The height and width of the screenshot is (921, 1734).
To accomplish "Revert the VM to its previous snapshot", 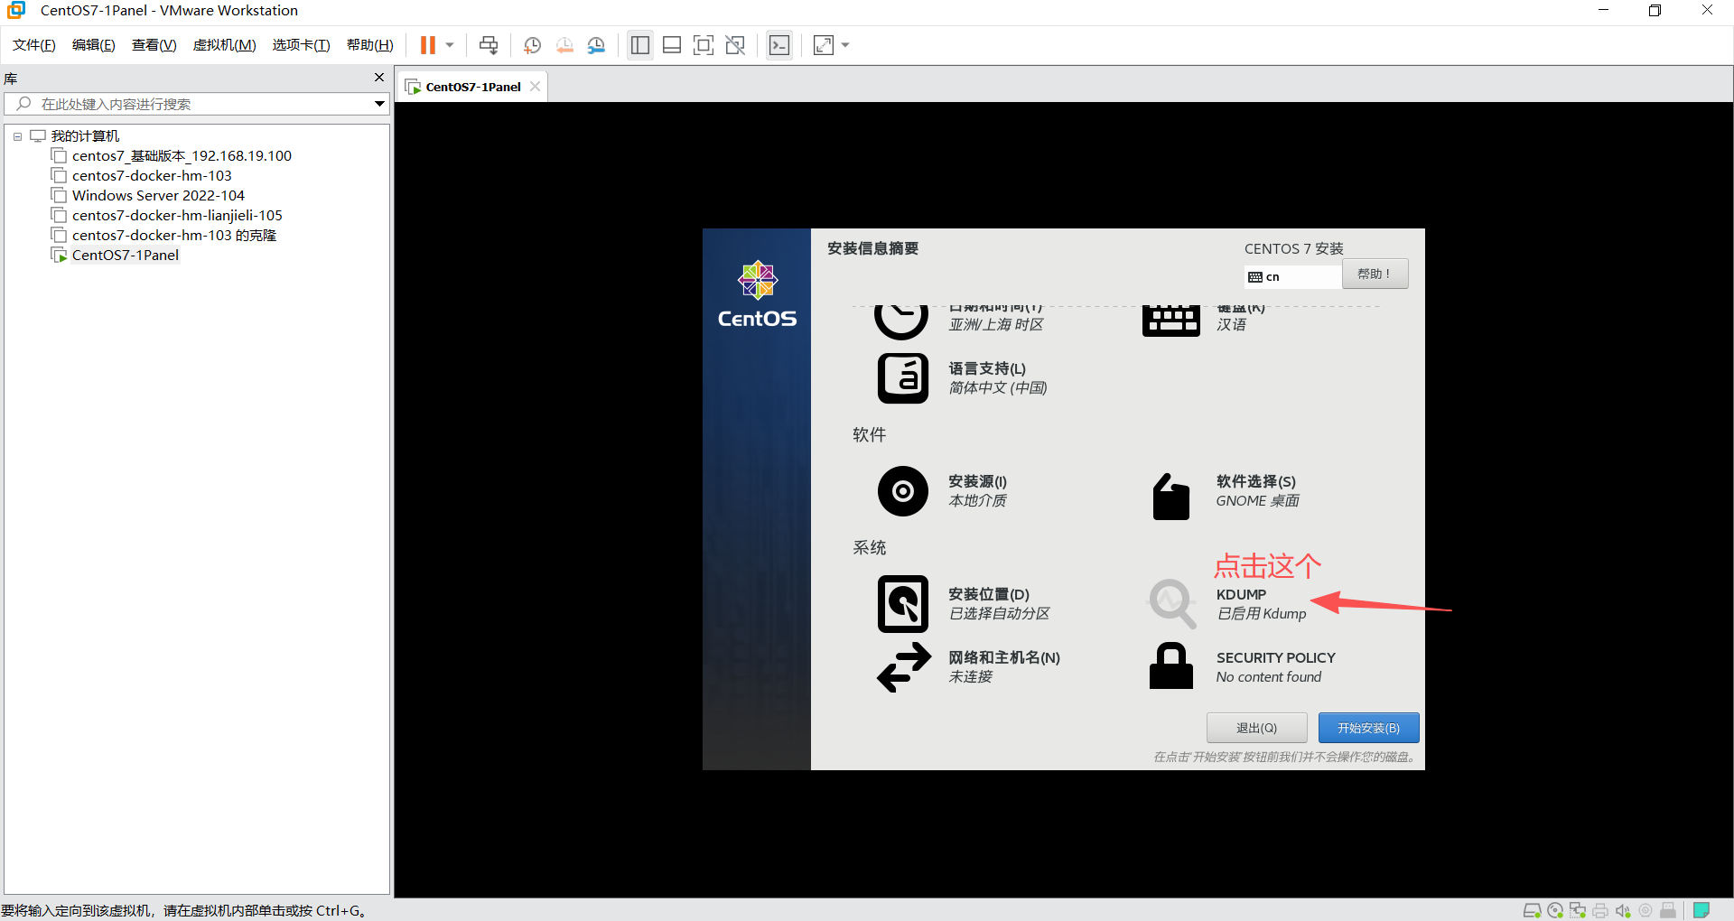I will tap(564, 45).
